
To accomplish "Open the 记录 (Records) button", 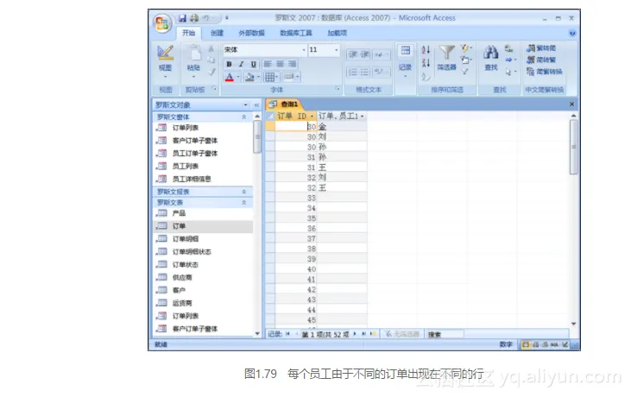I will 405,61.
